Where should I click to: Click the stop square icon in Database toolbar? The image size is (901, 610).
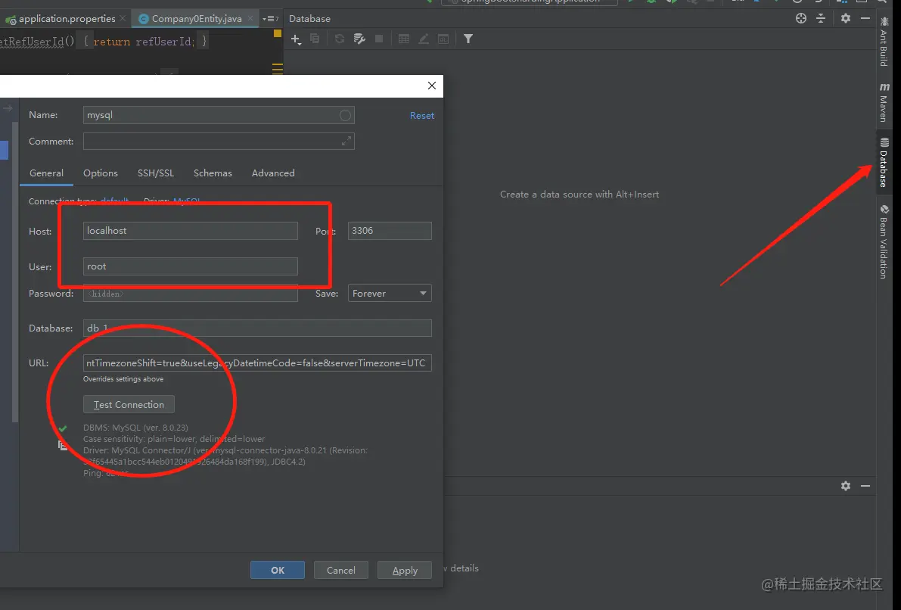point(379,39)
